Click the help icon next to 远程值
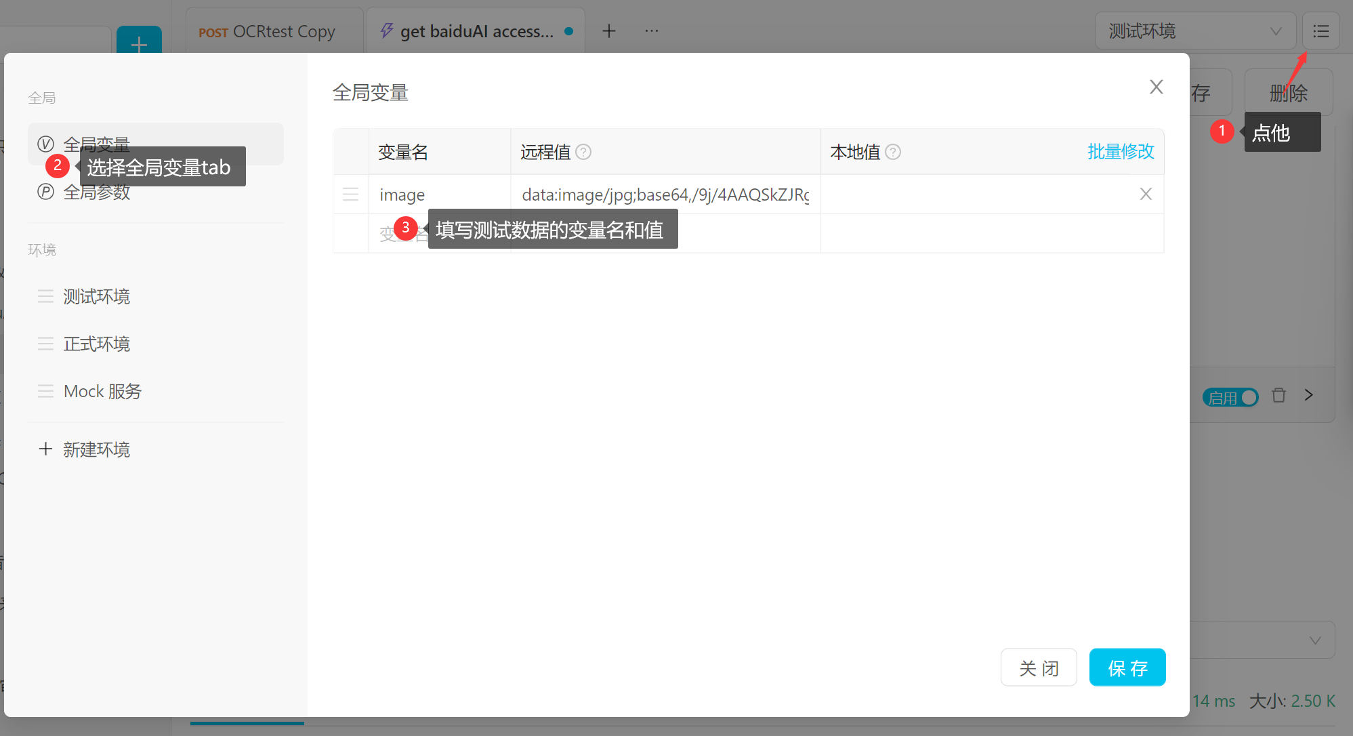 point(583,152)
